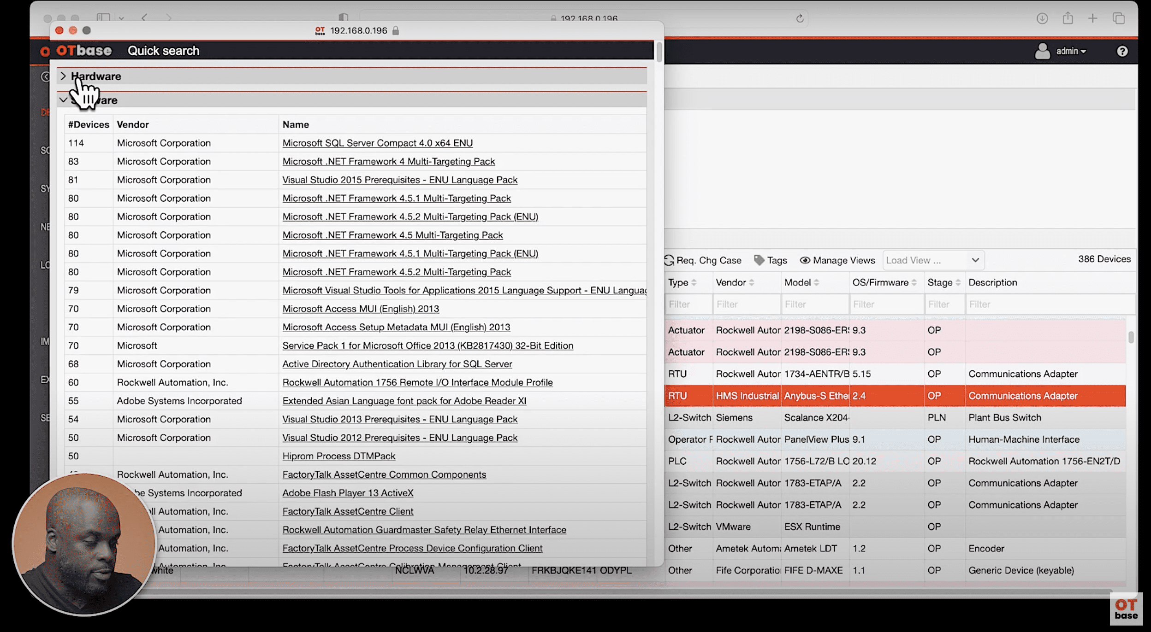Expand the Hardware section

tap(64, 76)
